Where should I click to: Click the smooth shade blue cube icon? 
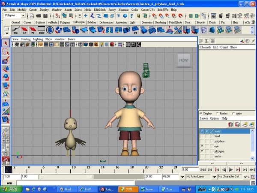[86, 44]
